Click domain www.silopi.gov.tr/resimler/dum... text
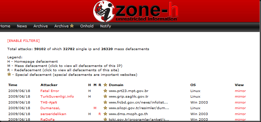Viewport: 261px width, 122px height. point(139,108)
